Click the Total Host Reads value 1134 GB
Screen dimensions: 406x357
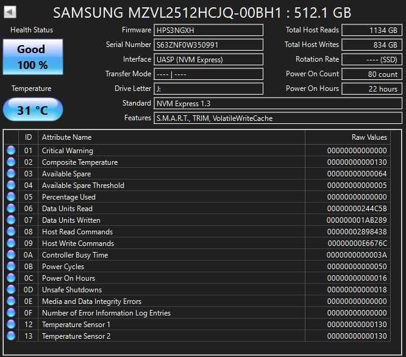tap(372, 30)
